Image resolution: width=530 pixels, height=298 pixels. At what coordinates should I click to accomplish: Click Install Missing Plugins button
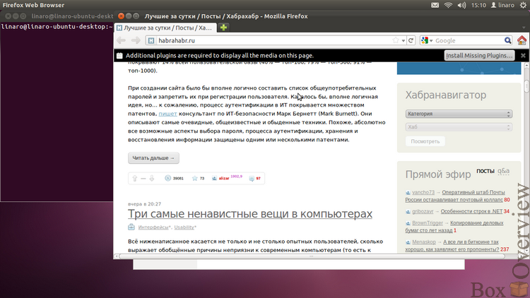479,55
